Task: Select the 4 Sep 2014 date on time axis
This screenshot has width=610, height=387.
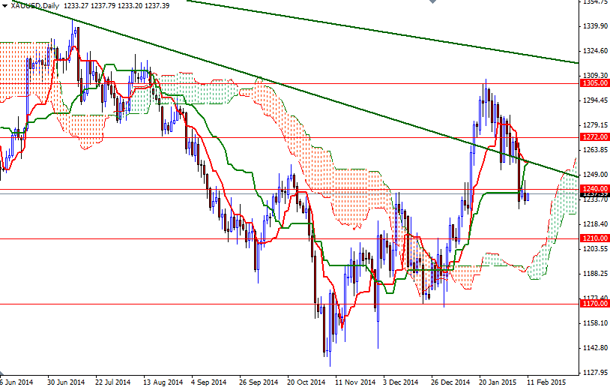Action: click(x=210, y=381)
